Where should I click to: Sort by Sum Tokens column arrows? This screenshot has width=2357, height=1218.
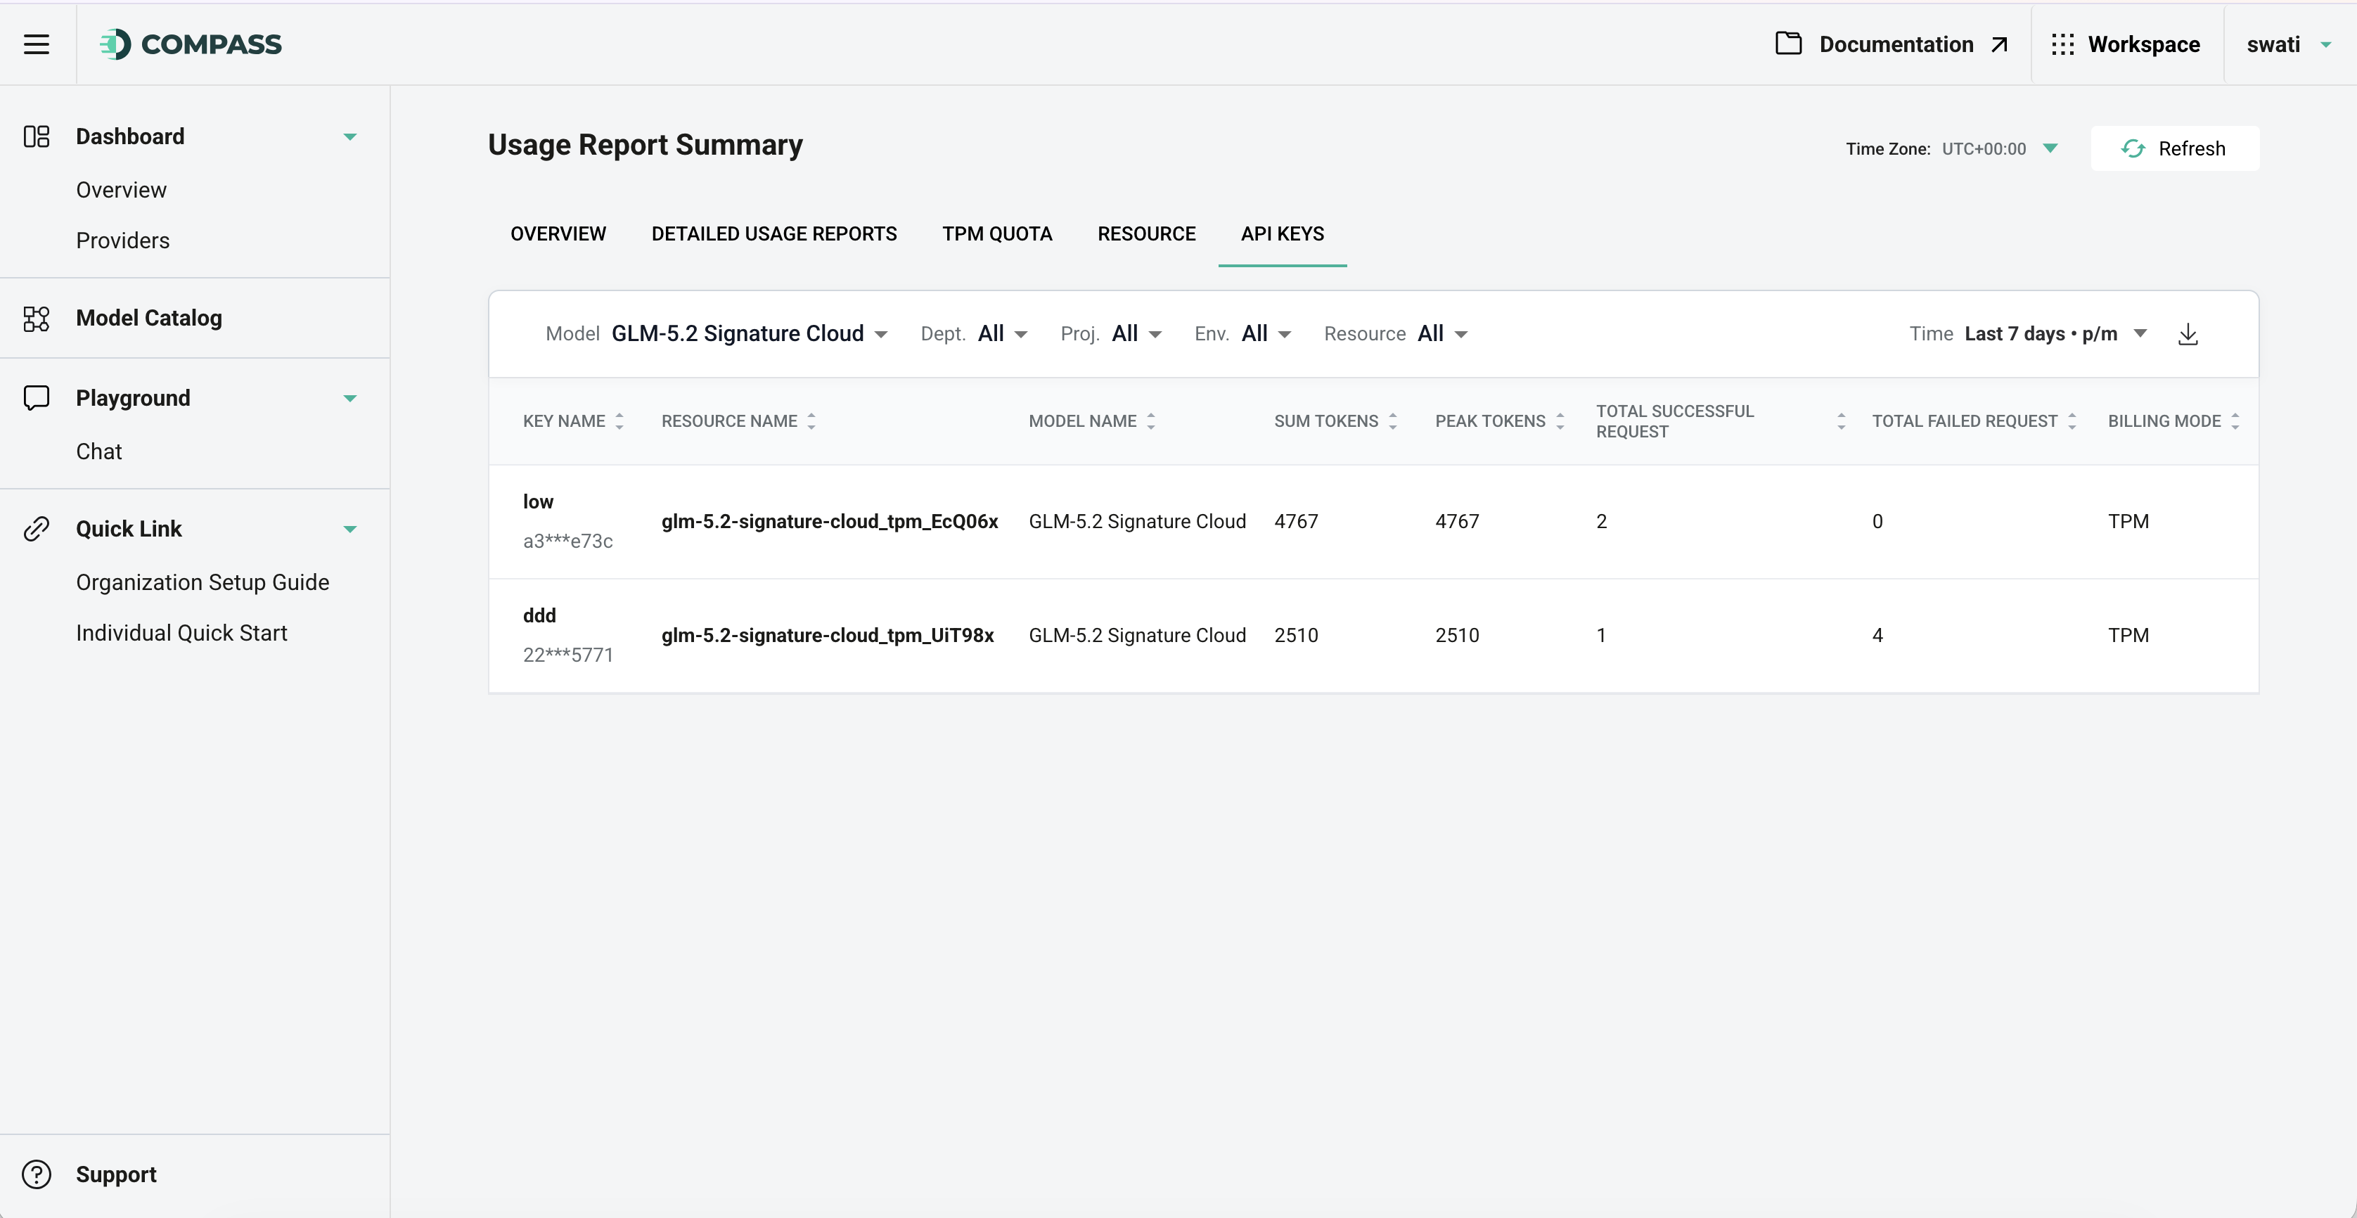[1392, 421]
